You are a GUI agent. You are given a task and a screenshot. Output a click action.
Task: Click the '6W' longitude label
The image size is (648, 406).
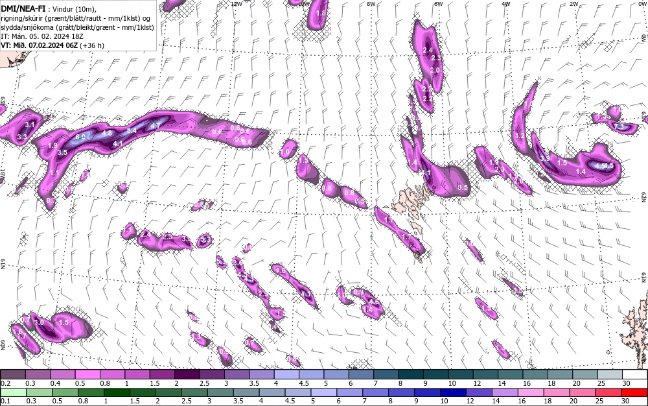click(439, 4)
